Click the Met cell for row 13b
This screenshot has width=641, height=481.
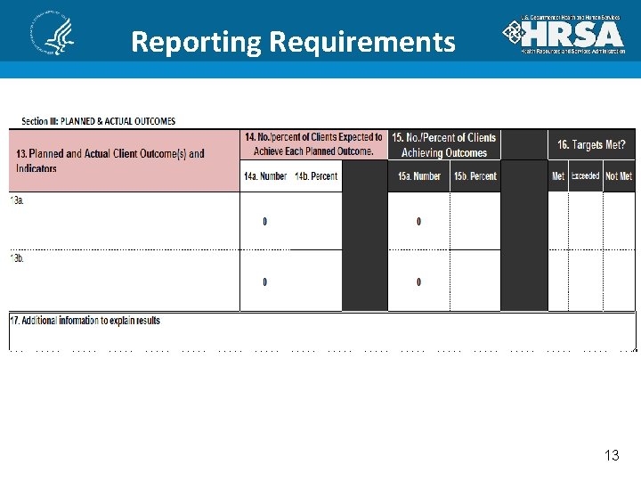pos(558,281)
